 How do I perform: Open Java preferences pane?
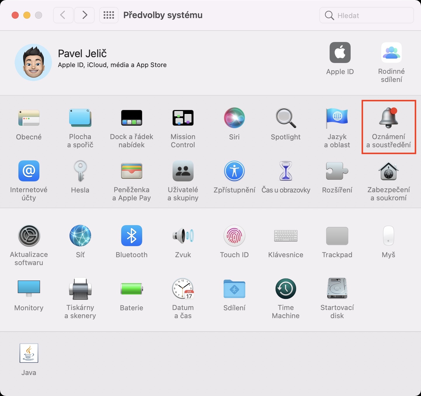click(29, 353)
